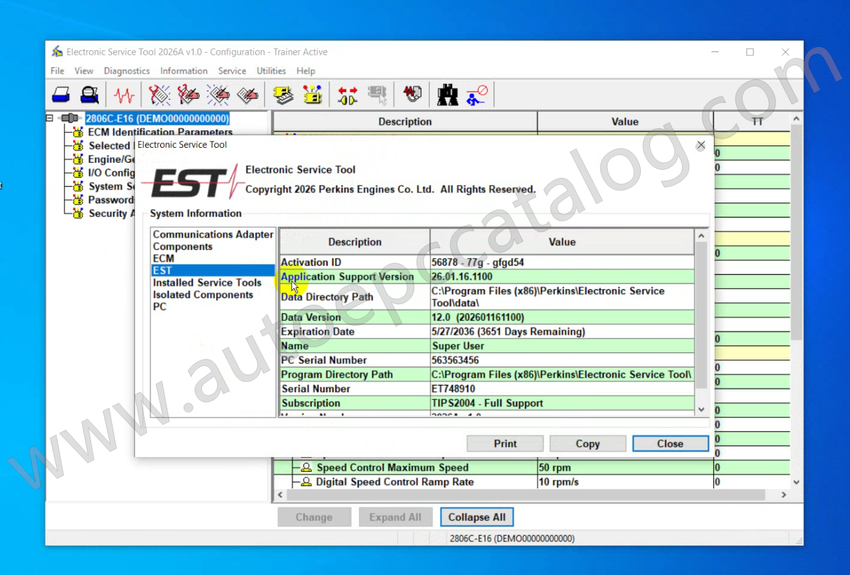Click the disabled Expand All button
850x575 pixels.
coord(395,517)
